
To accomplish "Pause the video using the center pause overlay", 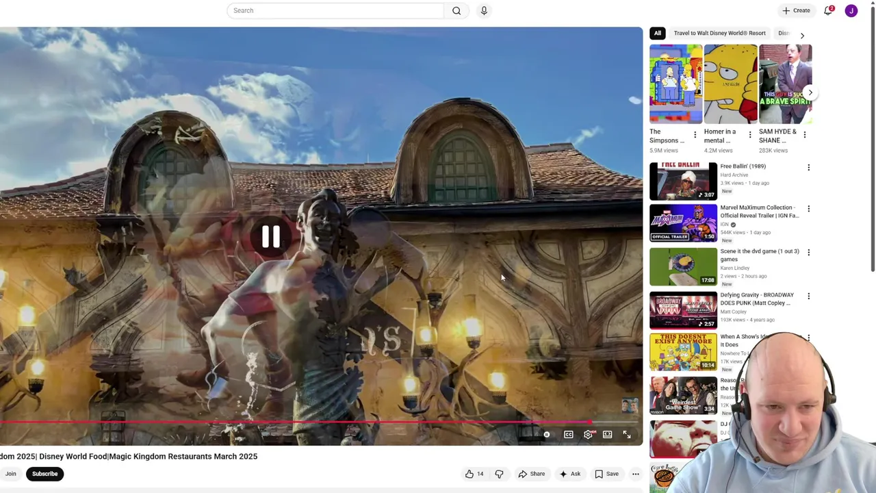I will click(271, 237).
